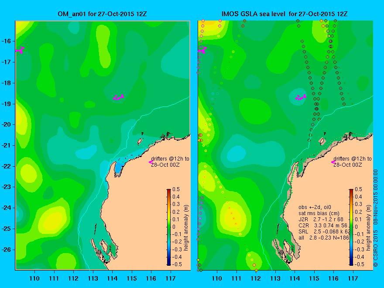Click the latitude label "-17"
Image resolution: width=384 pixels, height=288 pixels.
pyautogui.click(x=7, y=62)
